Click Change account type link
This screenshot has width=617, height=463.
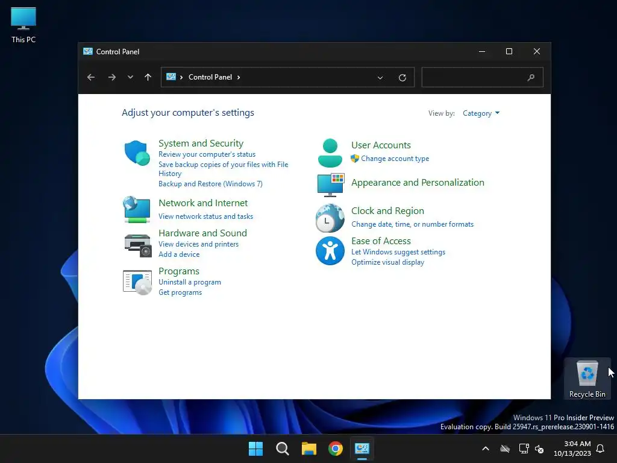point(395,159)
